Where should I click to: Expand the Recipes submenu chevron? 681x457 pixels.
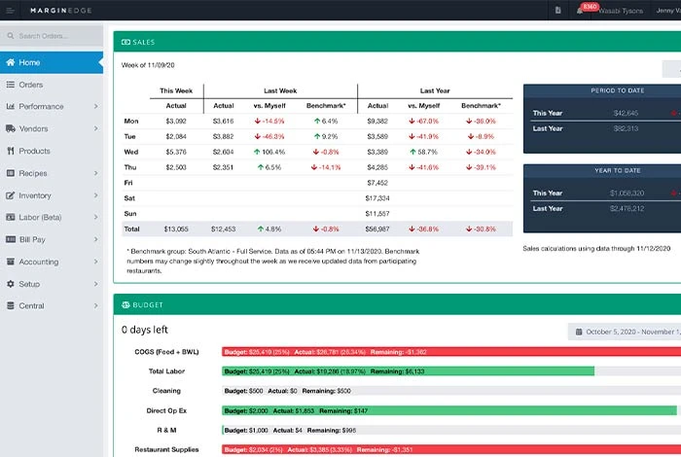tap(95, 173)
